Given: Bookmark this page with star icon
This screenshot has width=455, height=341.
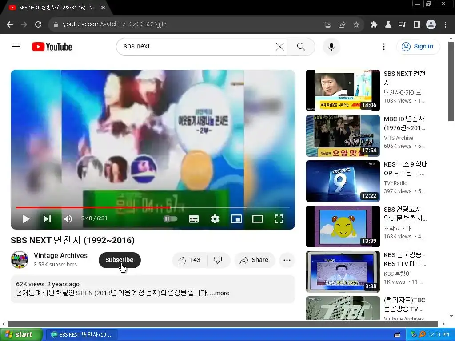Looking at the screenshot, I should 356,25.
